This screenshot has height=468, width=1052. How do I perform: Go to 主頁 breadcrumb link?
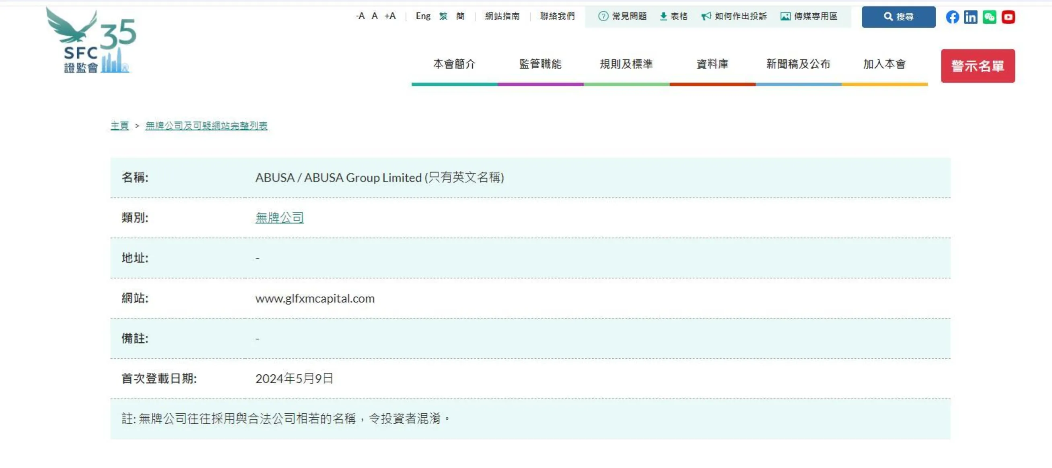point(119,126)
